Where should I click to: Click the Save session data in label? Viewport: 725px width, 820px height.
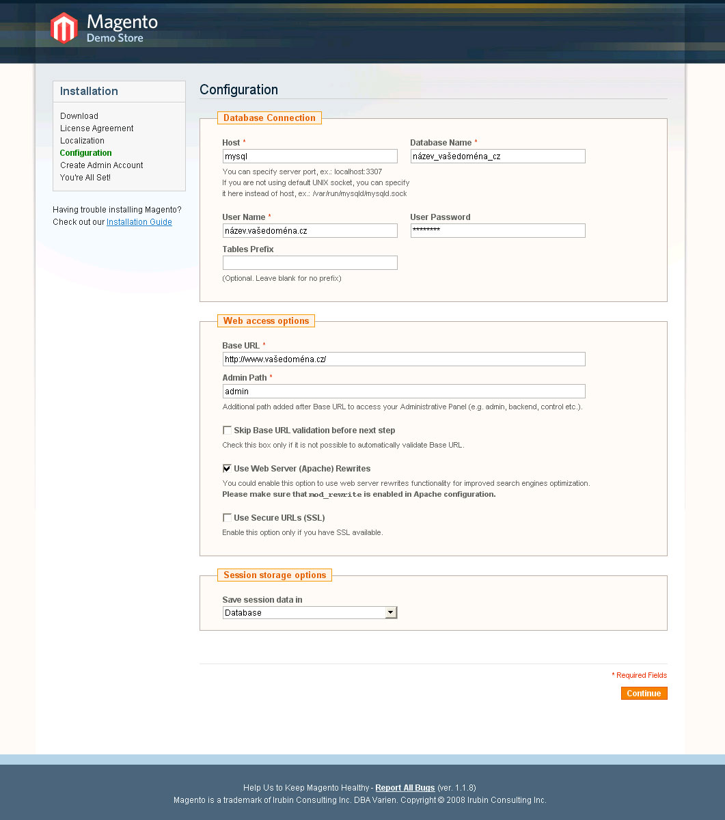[x=262, y=600]
